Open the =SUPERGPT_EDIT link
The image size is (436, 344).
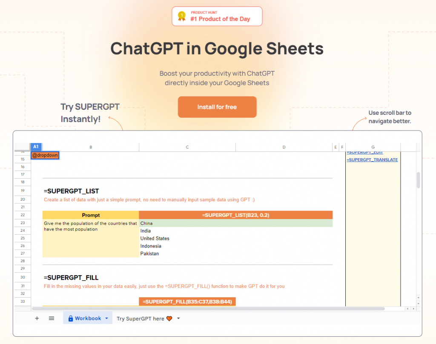tap(364, 152)
